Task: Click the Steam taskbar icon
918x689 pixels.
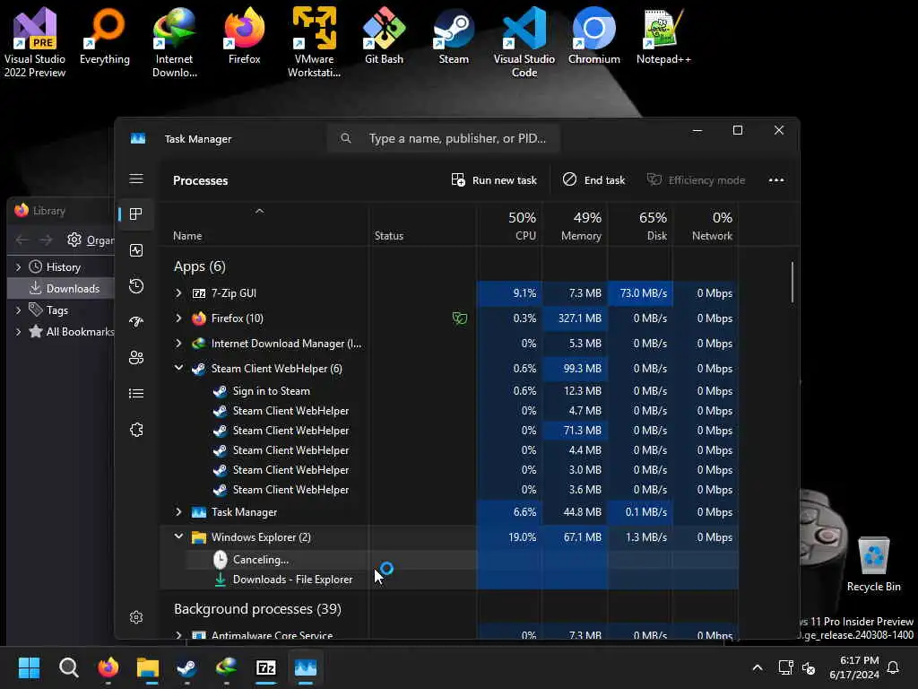Action: pyautogui.click(x=186, y=667)
